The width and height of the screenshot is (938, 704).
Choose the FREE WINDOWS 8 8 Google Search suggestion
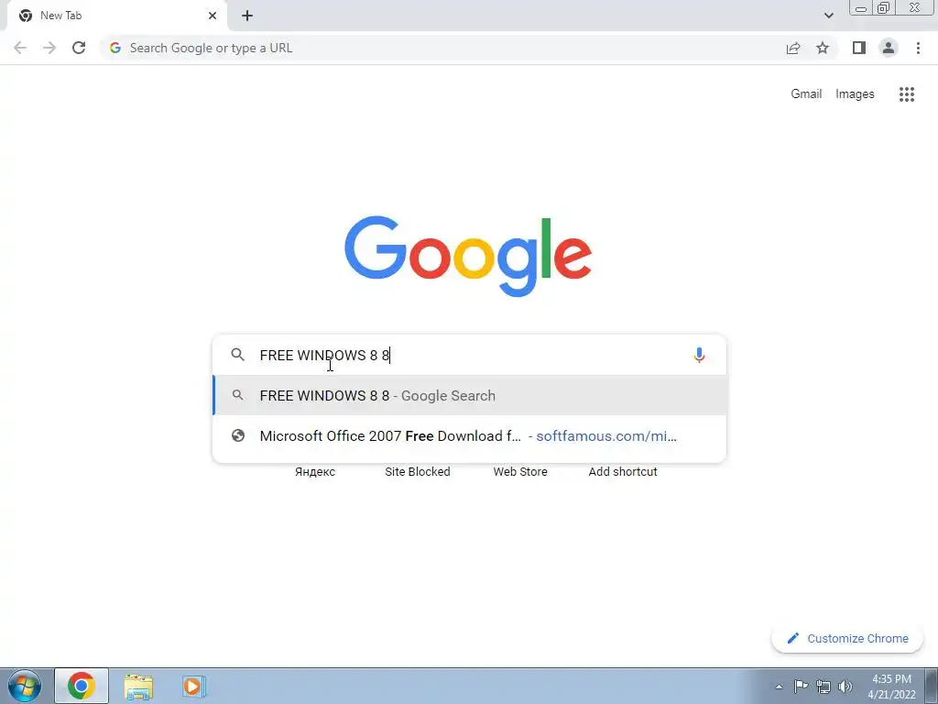coord(470,396)
